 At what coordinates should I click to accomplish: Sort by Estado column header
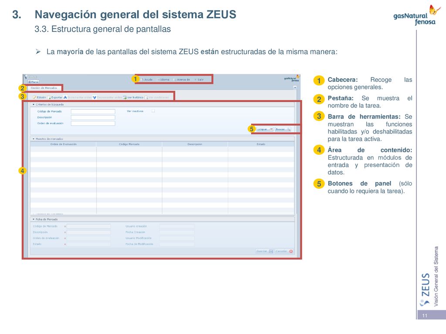tap(261, 144)
